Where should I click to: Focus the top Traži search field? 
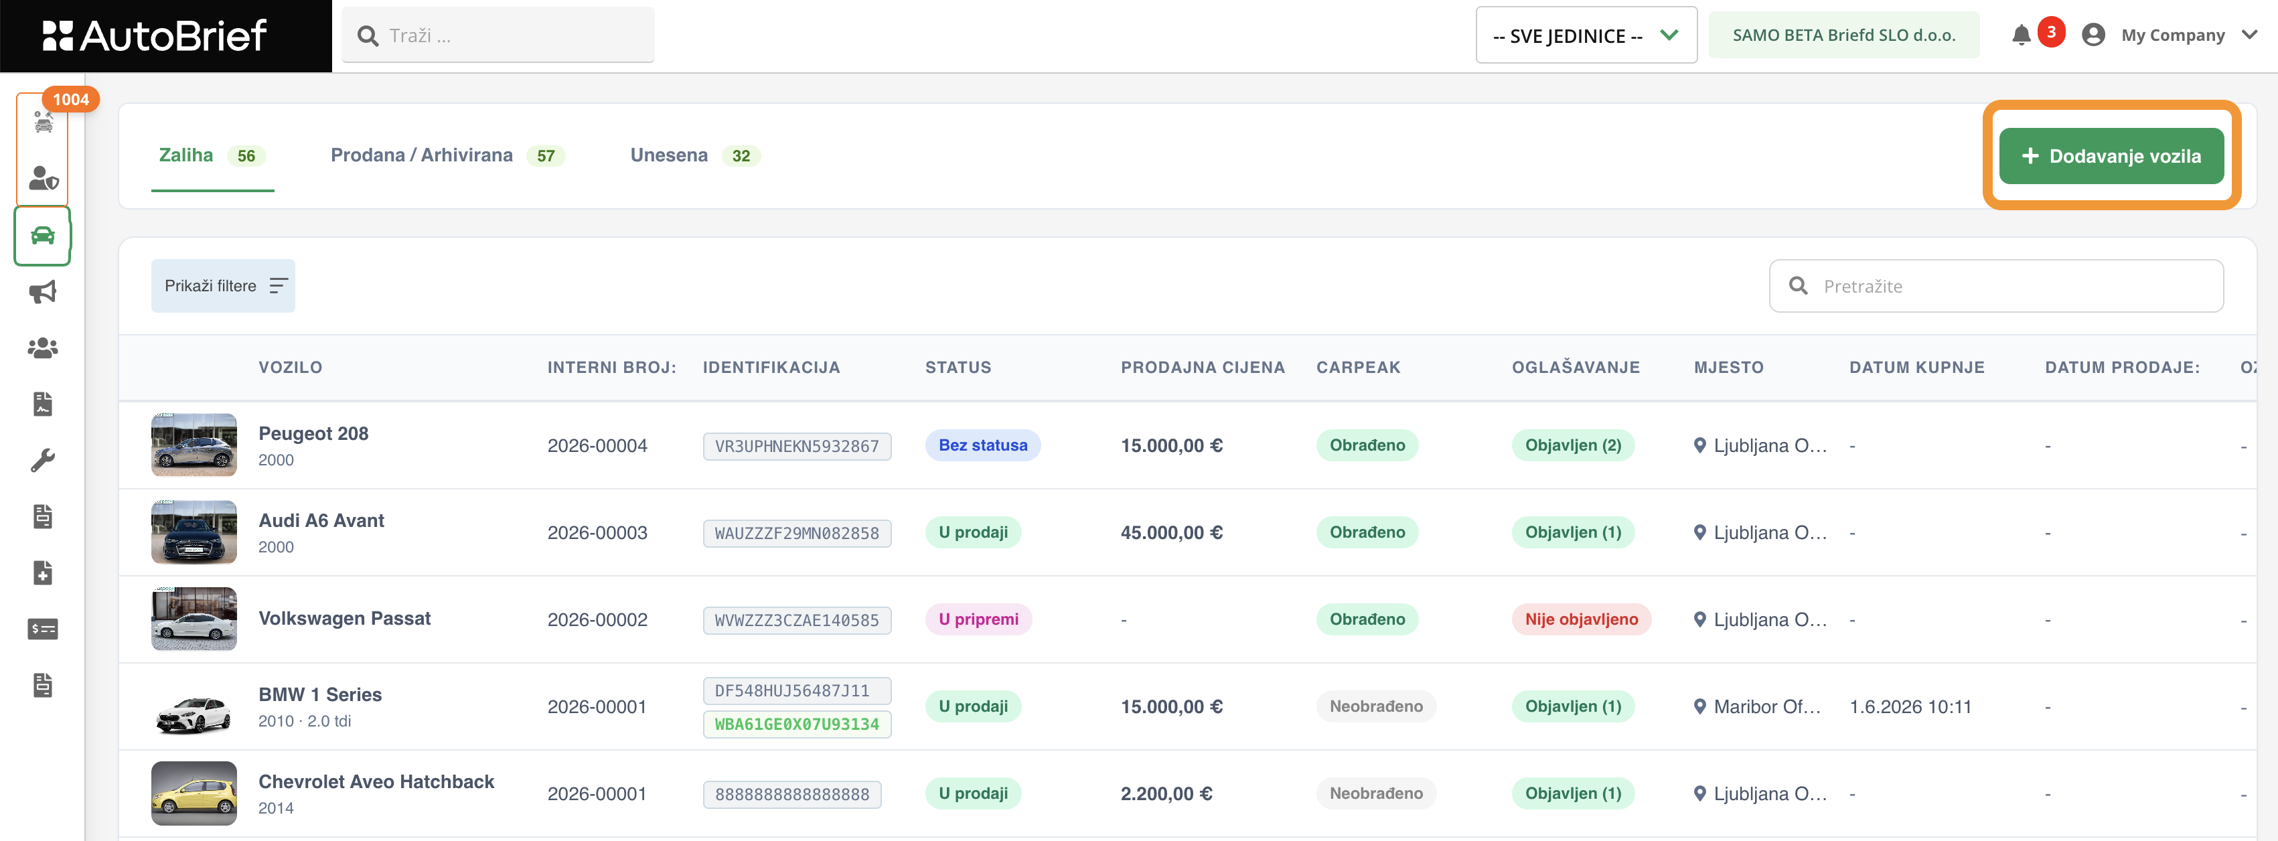click(498, 35)
